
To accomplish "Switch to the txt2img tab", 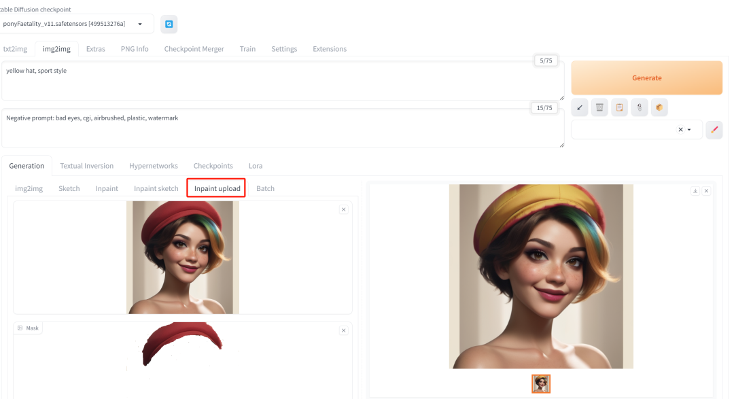I will click(15, 49).
